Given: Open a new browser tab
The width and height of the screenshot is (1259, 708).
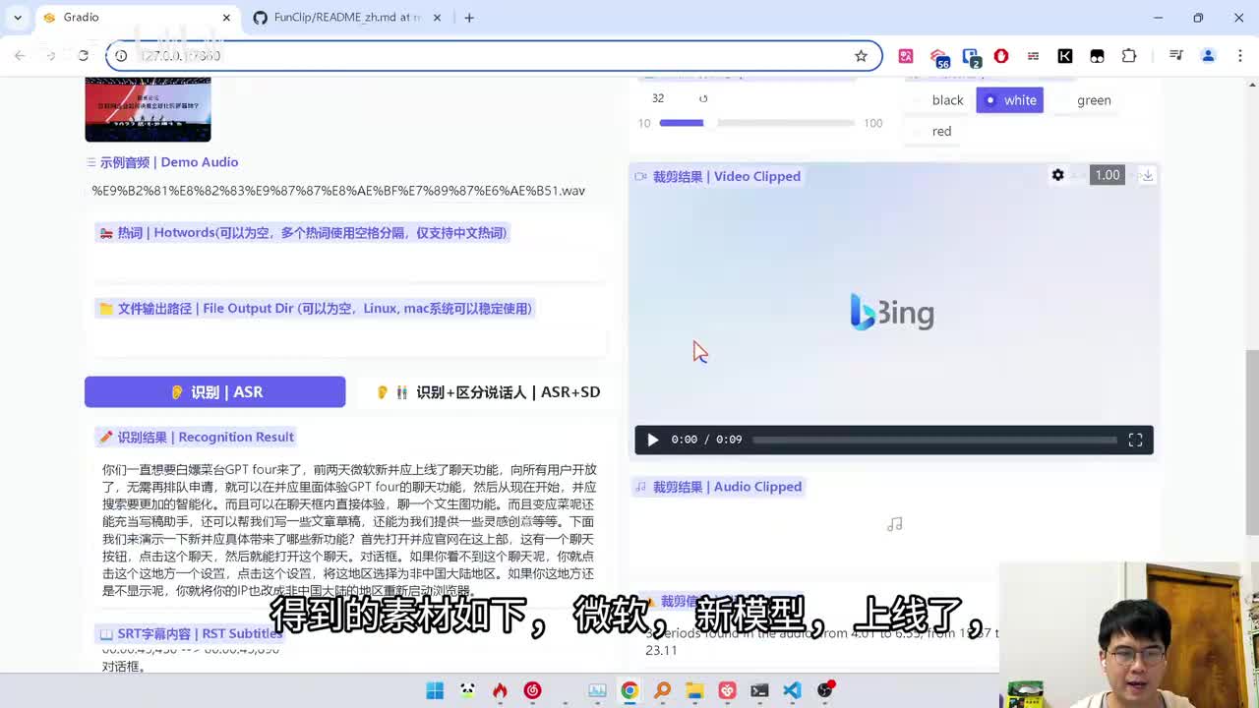Looking at the screenshot, I should click(469, 18).
